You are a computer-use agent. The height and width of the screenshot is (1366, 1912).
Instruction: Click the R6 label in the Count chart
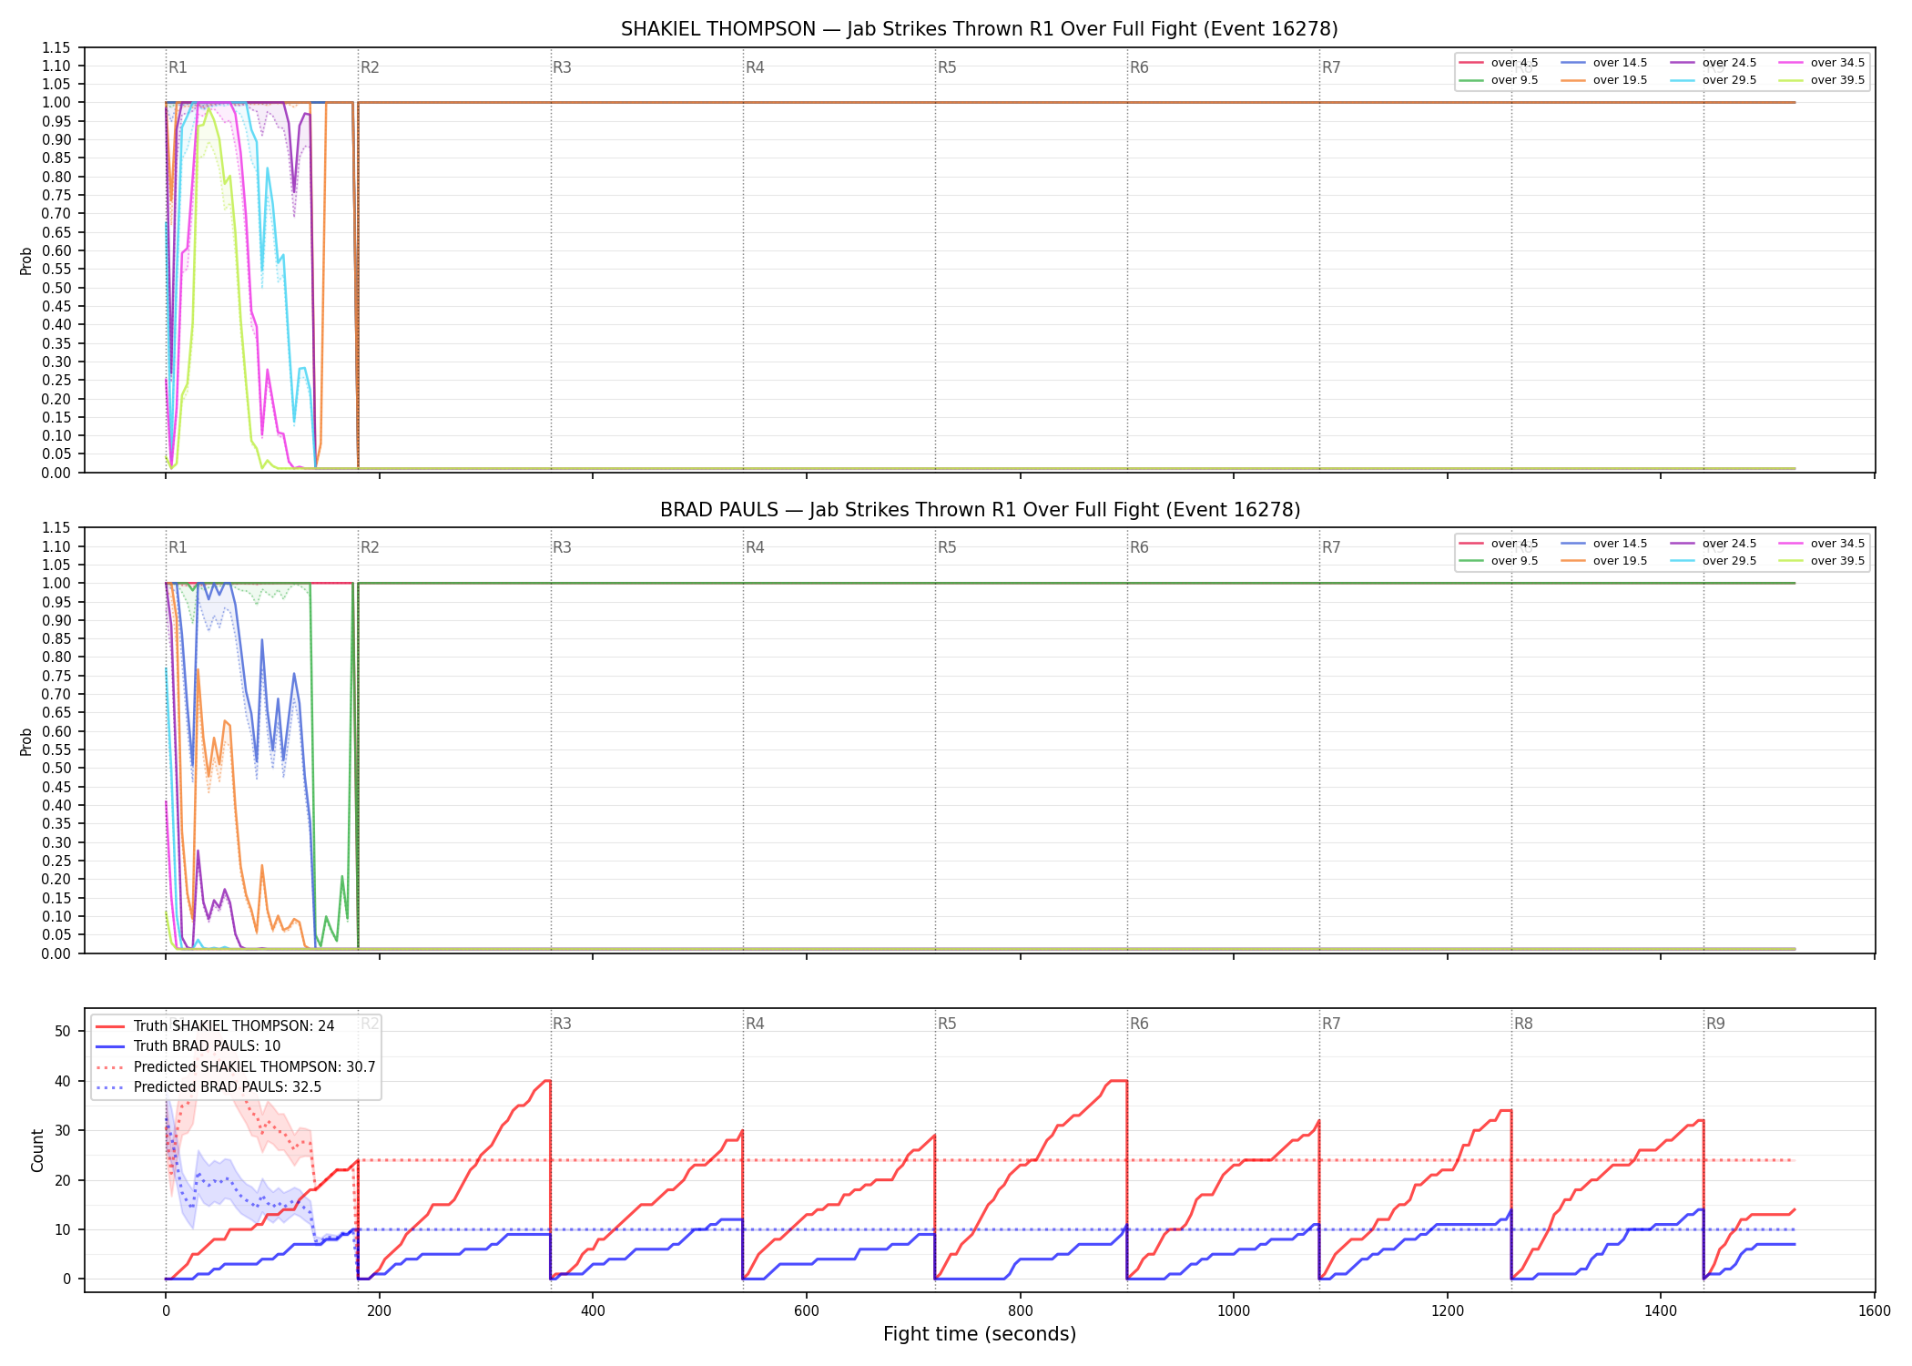[x=1139, y=1024]
